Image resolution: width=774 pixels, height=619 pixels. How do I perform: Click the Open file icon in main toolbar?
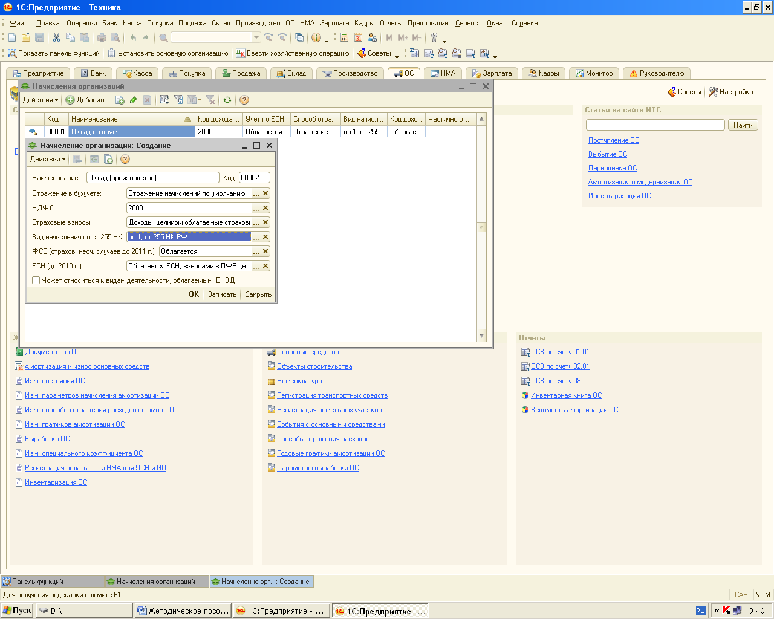pyautogui.click(x=26, y=37)
